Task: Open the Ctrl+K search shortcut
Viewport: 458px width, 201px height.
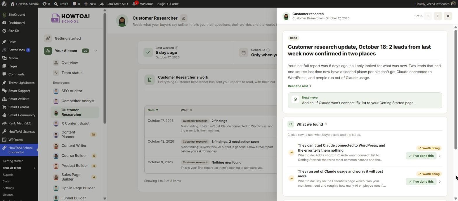Action: (61, 4)
